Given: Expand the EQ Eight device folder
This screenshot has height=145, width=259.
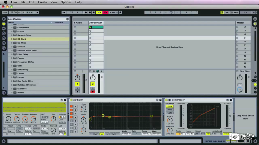Looking at the screenshot, I should pos(12,39).
